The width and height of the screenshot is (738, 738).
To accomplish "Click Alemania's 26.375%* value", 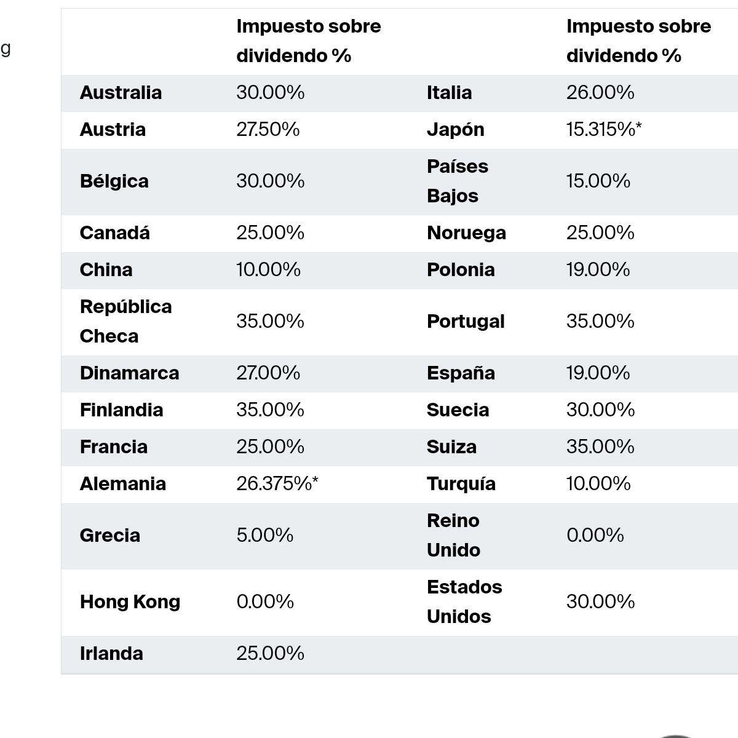I will tap(277, 484).
